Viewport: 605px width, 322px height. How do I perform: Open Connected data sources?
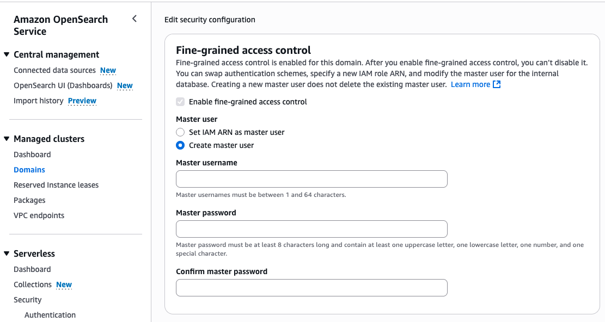point(54,70)
